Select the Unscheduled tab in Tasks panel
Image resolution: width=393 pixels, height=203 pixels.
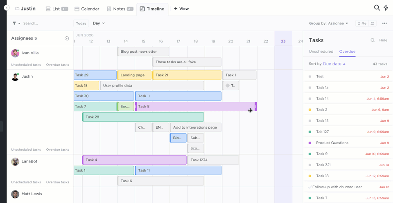point(321,51)
